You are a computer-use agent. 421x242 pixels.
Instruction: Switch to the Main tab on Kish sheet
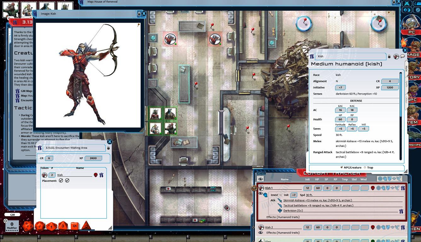coord(406,69)
